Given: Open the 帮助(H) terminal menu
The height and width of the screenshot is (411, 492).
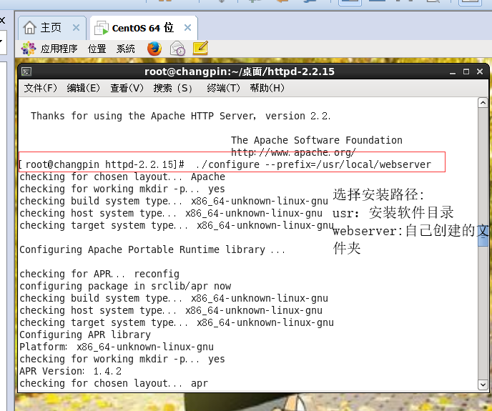Looking at the screenshot, I should 267,88.
